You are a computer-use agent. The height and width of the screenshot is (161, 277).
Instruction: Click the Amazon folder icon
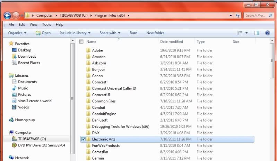coord(88,57)
